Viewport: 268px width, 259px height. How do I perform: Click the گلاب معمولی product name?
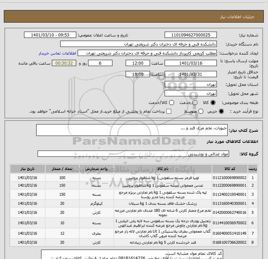coord(163,234)
